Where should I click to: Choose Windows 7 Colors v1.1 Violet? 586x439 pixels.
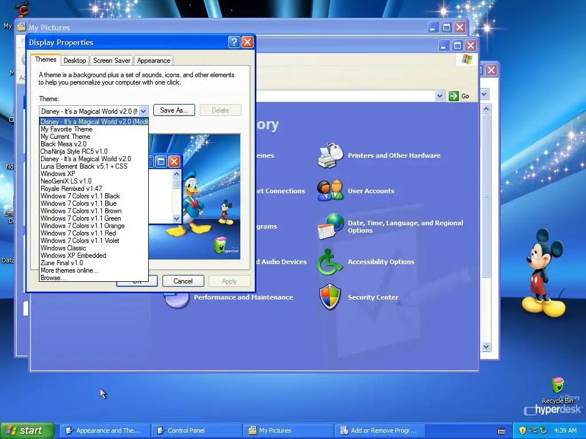[94, 241]
